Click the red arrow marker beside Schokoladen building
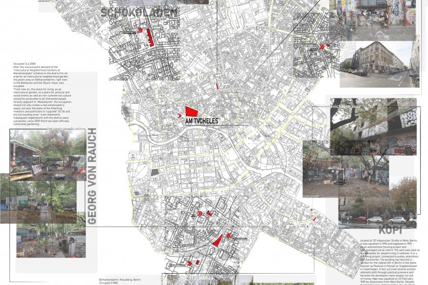Screen dimensions: 428x285 tap(141, 30)
